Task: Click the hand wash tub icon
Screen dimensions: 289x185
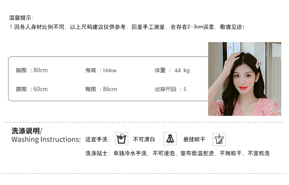Action: (121, 139)
